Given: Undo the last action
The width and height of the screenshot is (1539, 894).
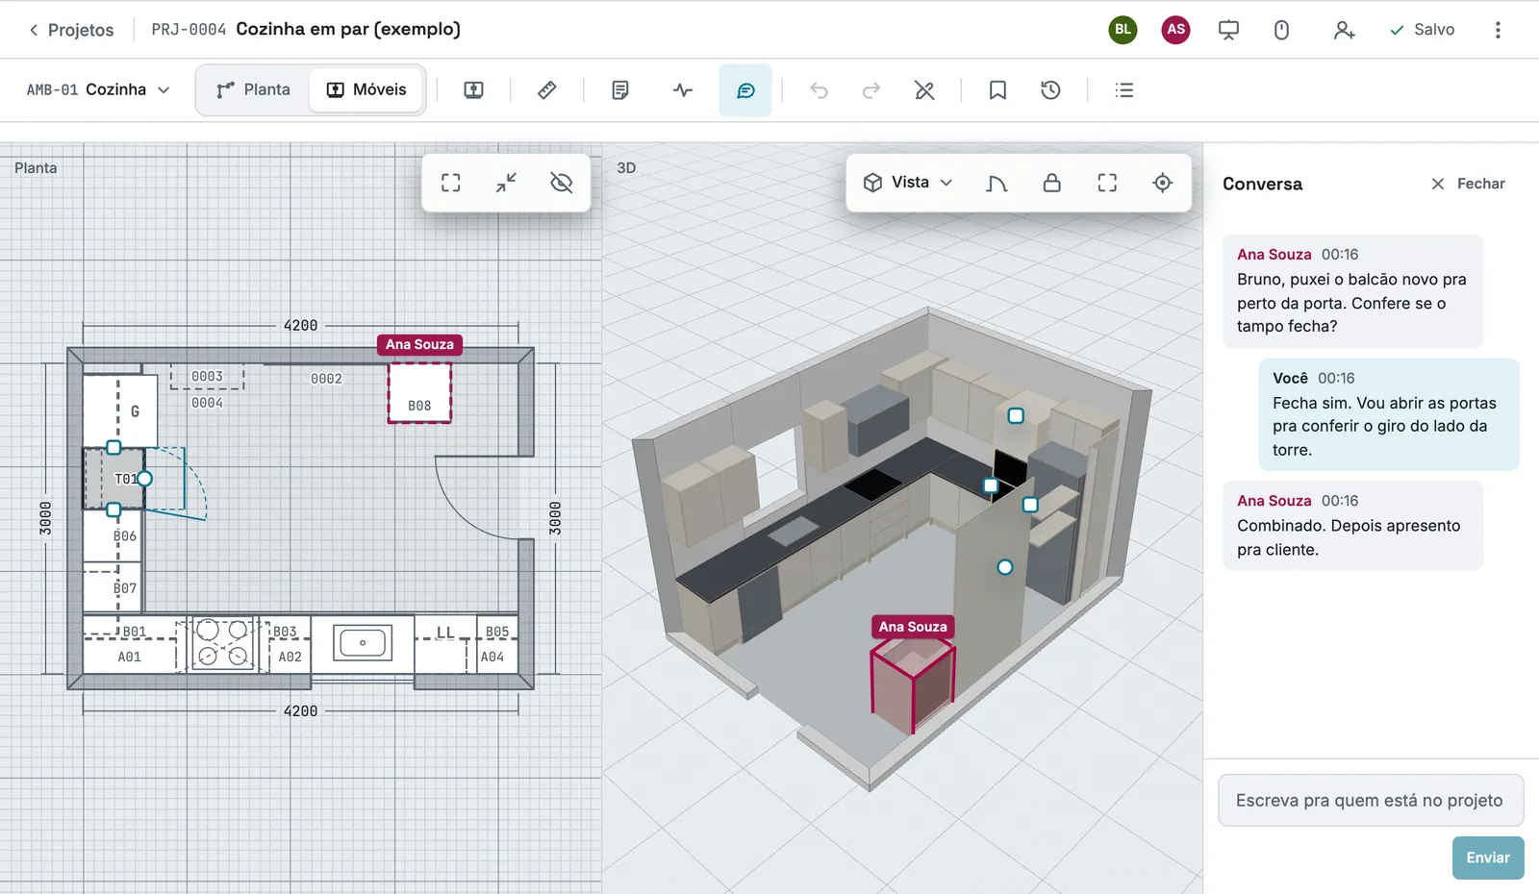Looking at the screenshot, I should (819, 90).
